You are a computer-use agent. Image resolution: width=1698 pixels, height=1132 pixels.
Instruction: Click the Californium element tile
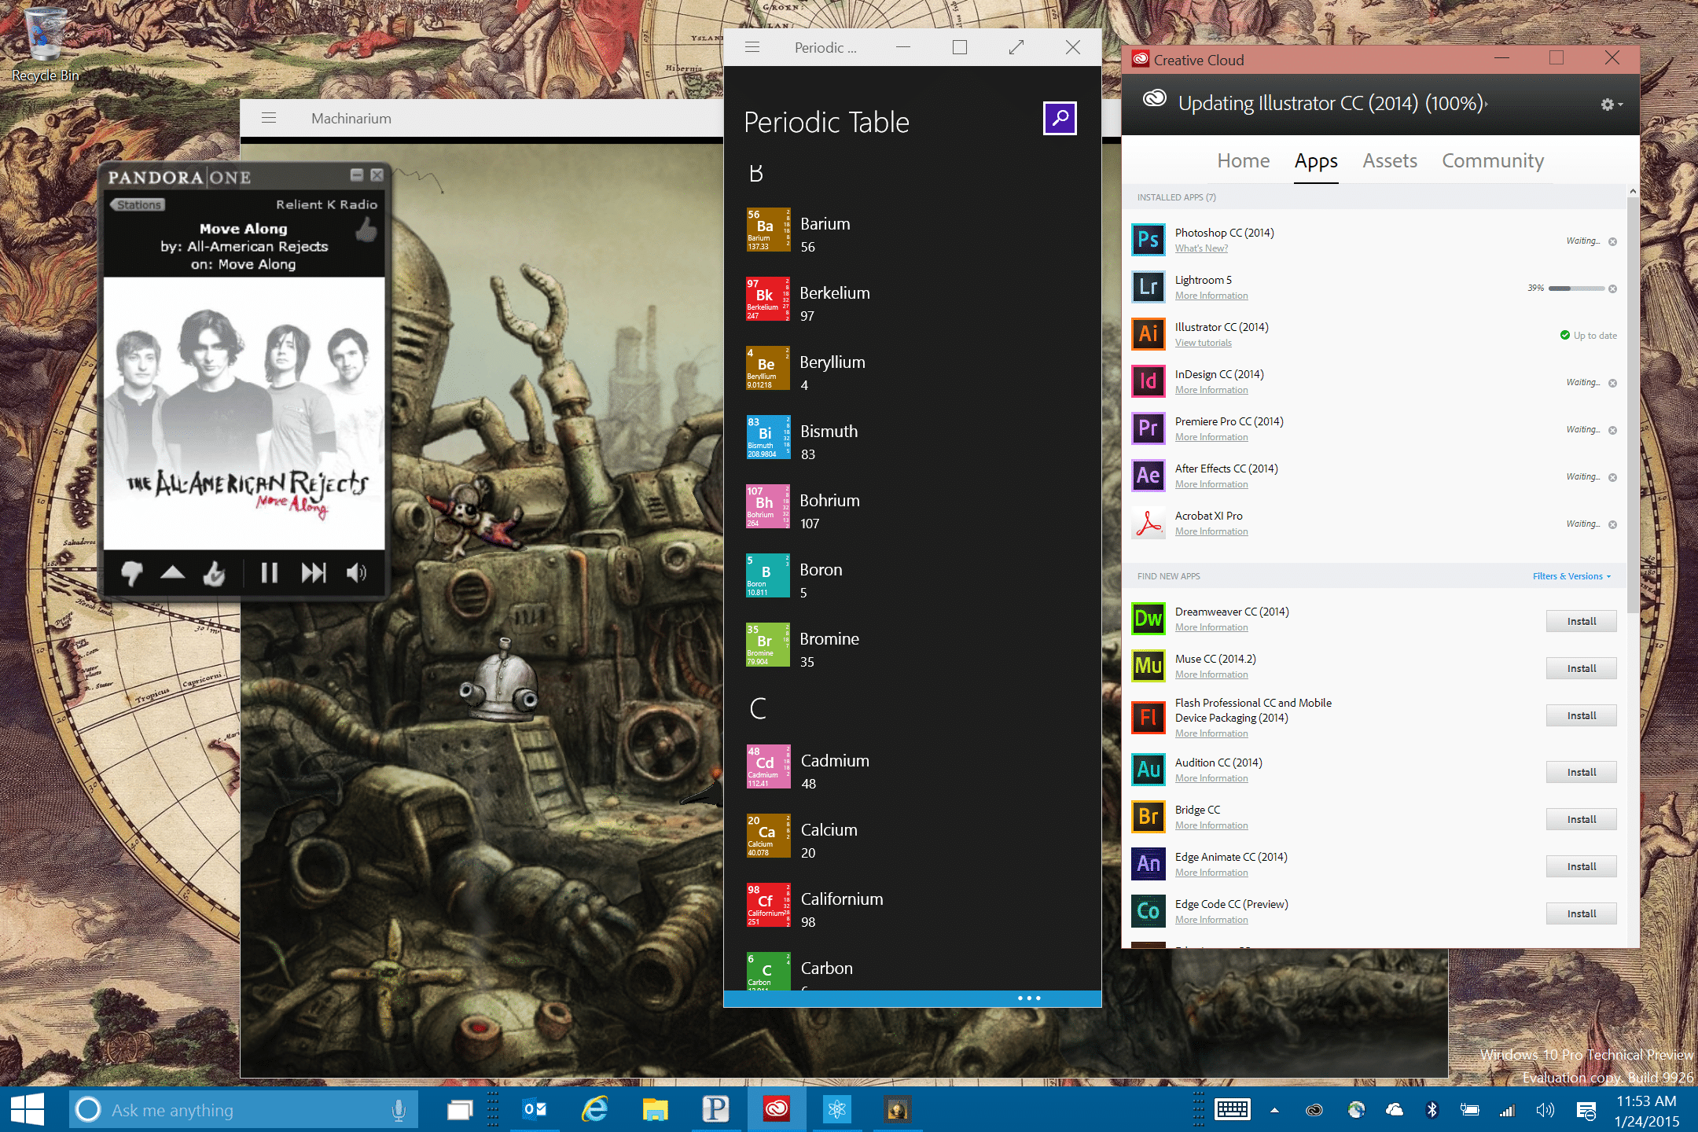[768, 905]
